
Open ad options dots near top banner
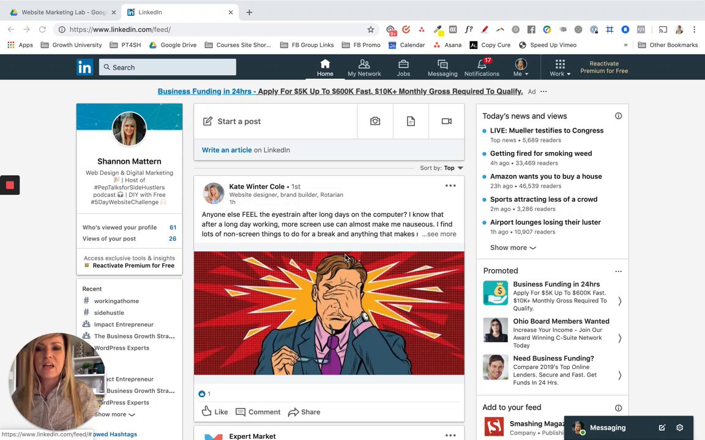[x=543, y=91]
